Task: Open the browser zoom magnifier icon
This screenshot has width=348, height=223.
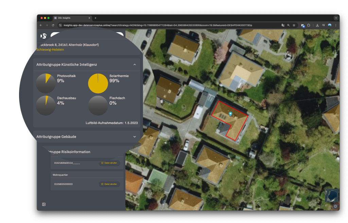Action: (289, 25)
